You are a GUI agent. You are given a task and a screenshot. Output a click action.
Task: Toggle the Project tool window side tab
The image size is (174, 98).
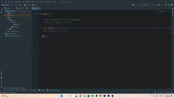(x=1, y=10)
